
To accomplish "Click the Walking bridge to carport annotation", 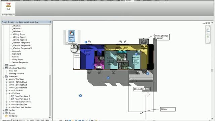I will coord(162,37).
